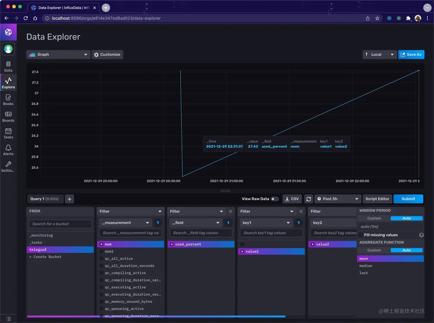Open the key1 tag key dropdown
Viewport: 434px width, 323px height.
point(266,223)
